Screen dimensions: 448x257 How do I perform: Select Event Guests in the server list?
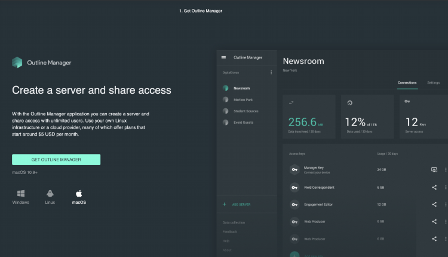coord(244,123)
